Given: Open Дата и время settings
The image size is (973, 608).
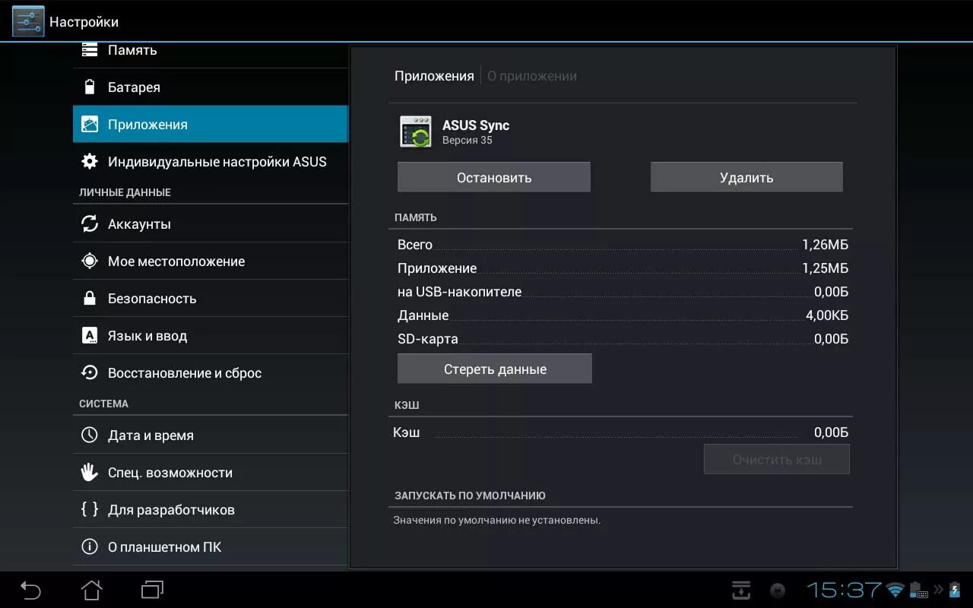Looking at the screenshot, I should [x=211, y=435].
